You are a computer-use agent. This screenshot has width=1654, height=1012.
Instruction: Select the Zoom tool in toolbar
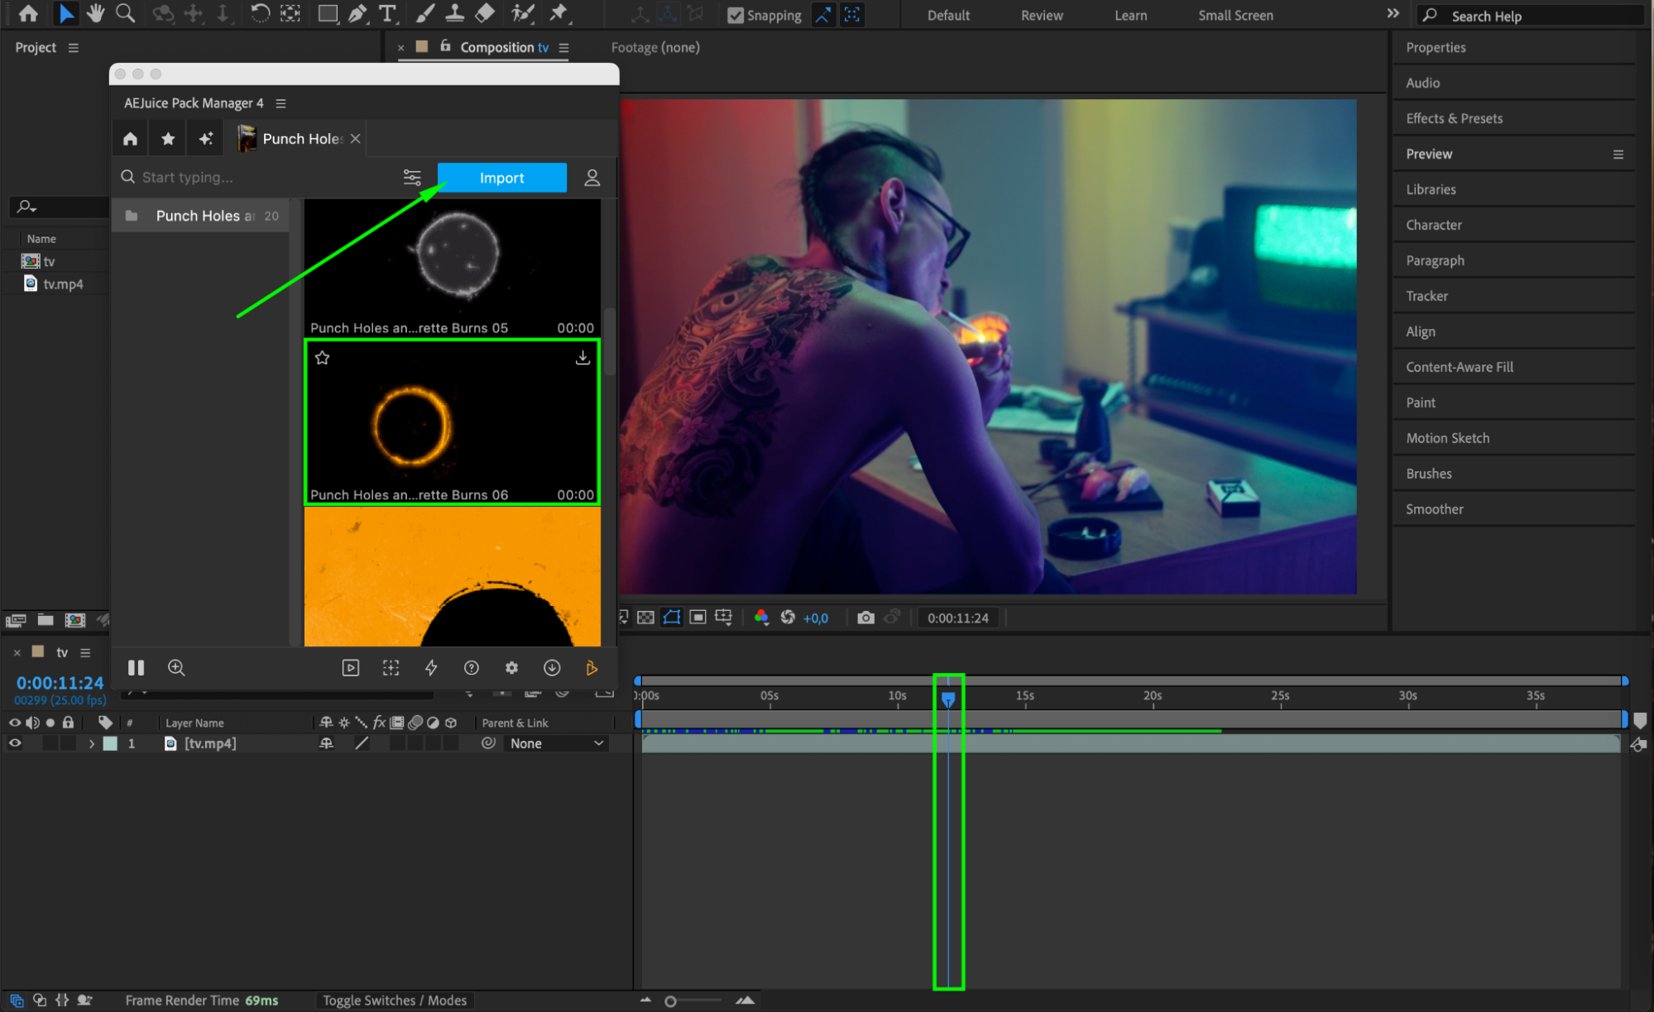[125, 14]
